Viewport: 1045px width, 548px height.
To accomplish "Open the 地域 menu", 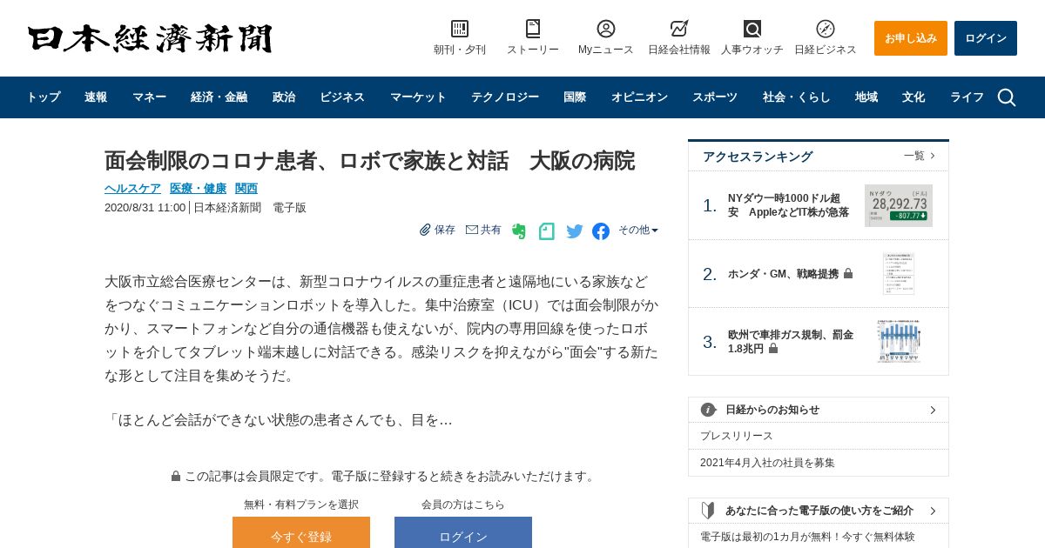I will coord(866,97).
